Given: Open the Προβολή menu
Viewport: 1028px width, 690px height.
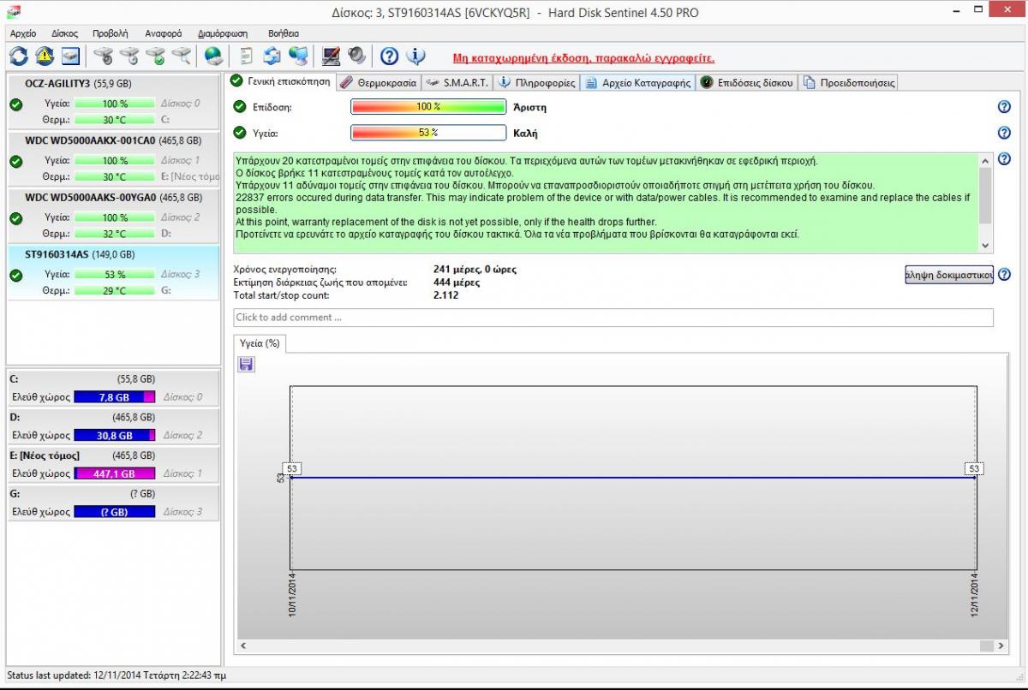Looking at the screenshot, I should (110, 33).
